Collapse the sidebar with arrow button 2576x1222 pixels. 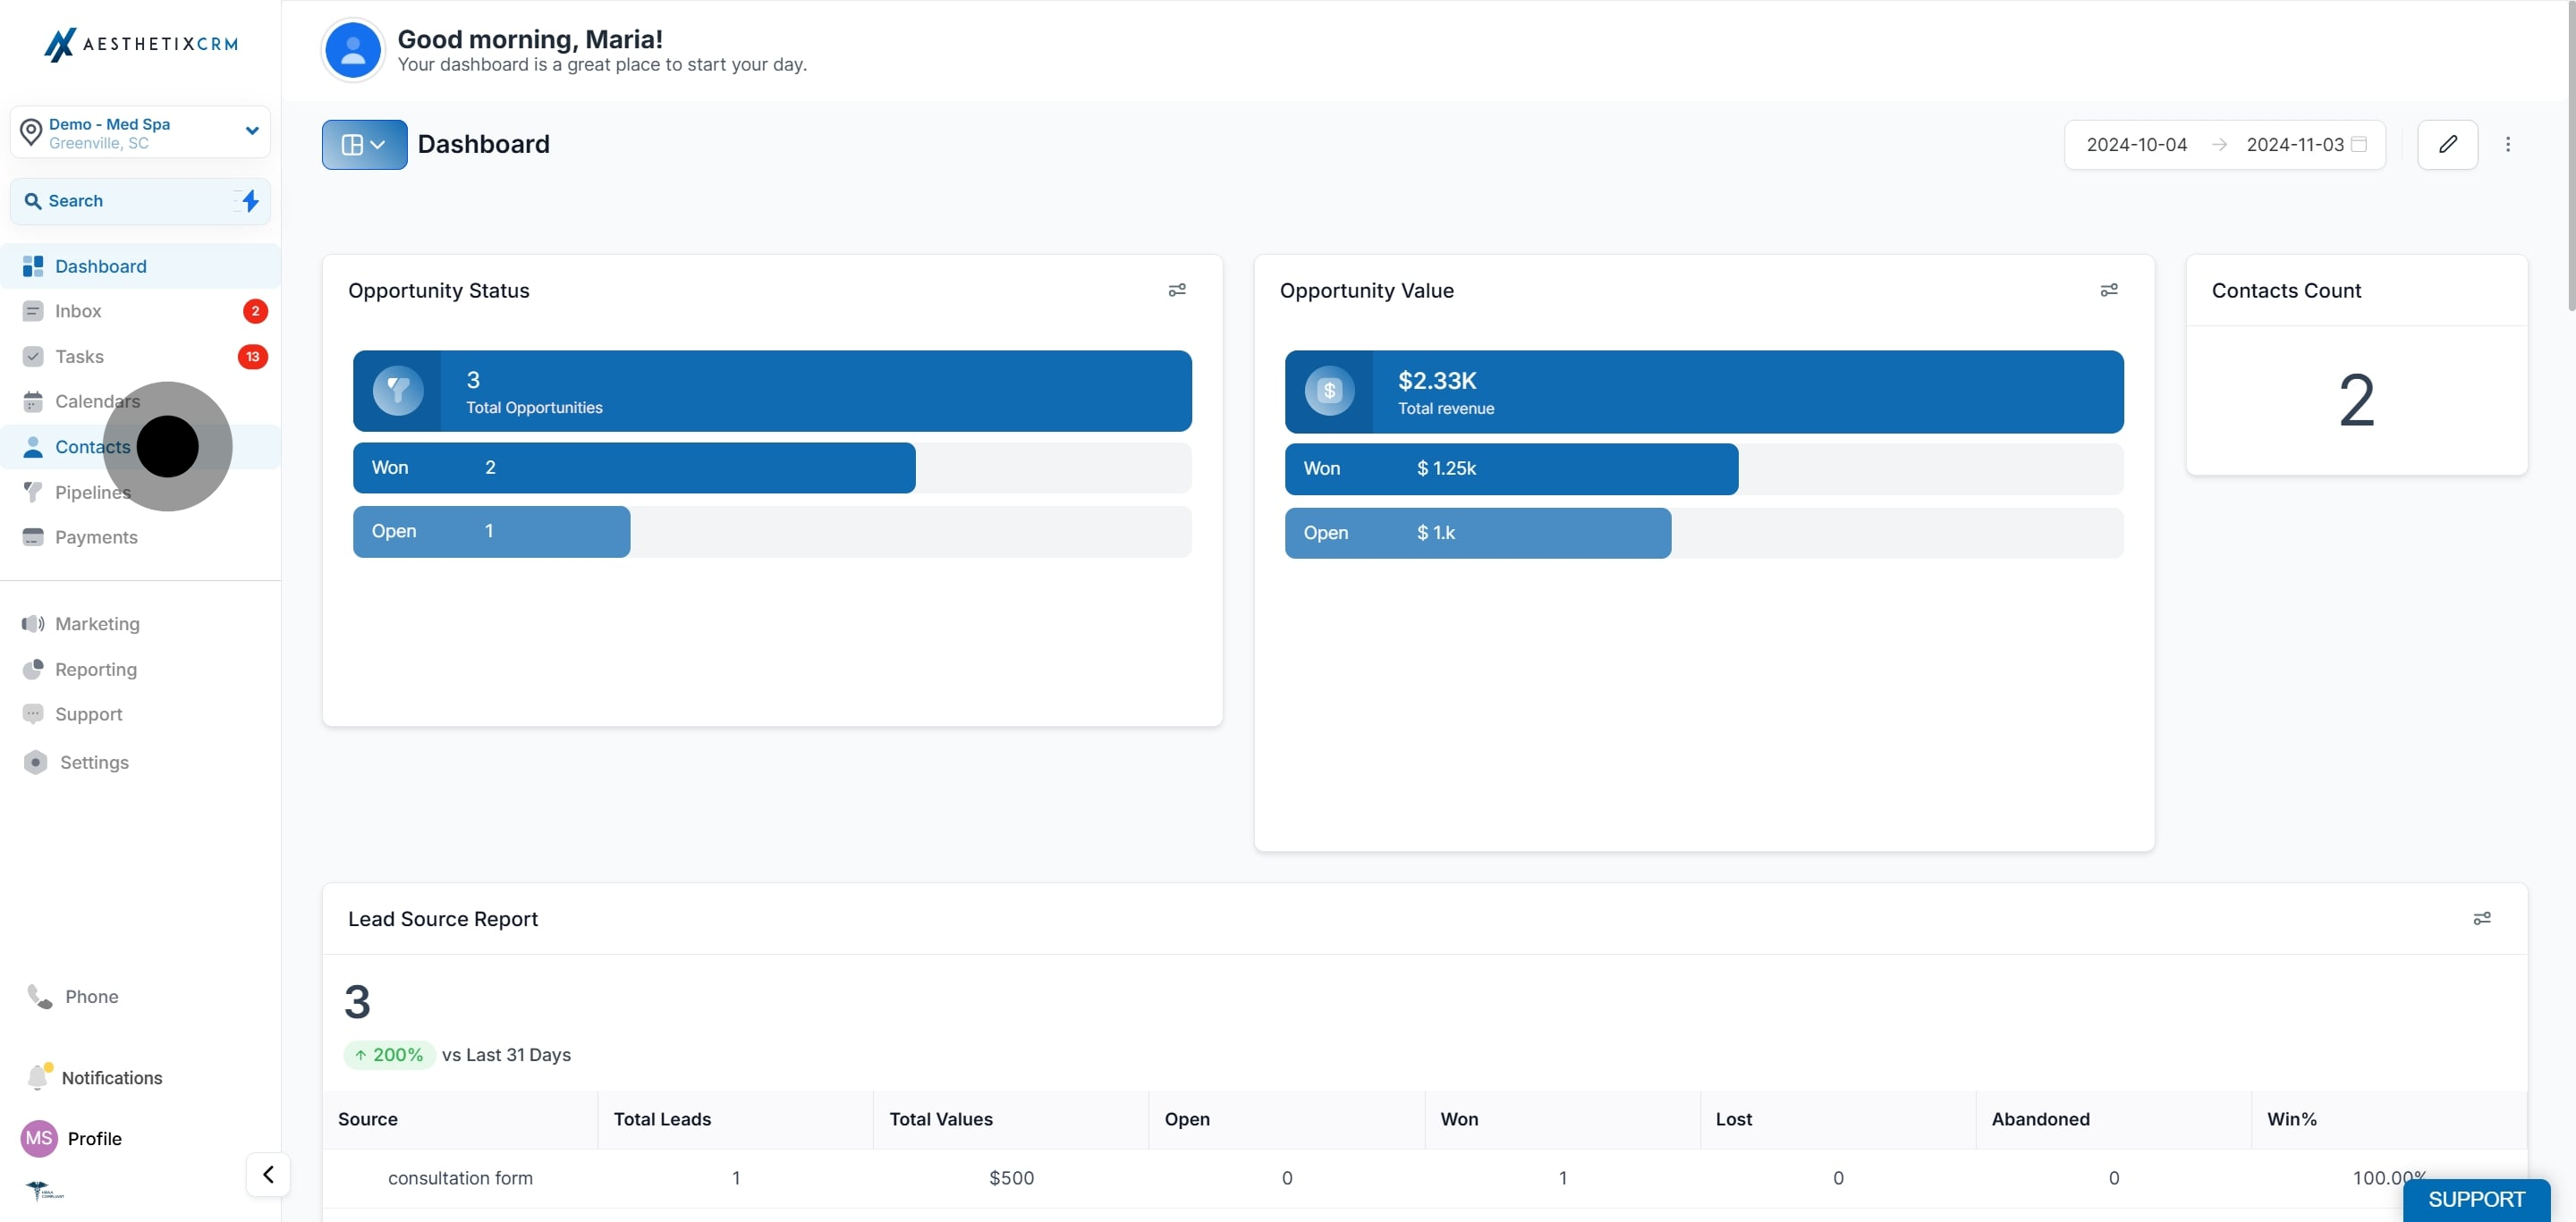(x=268, y=1174)
